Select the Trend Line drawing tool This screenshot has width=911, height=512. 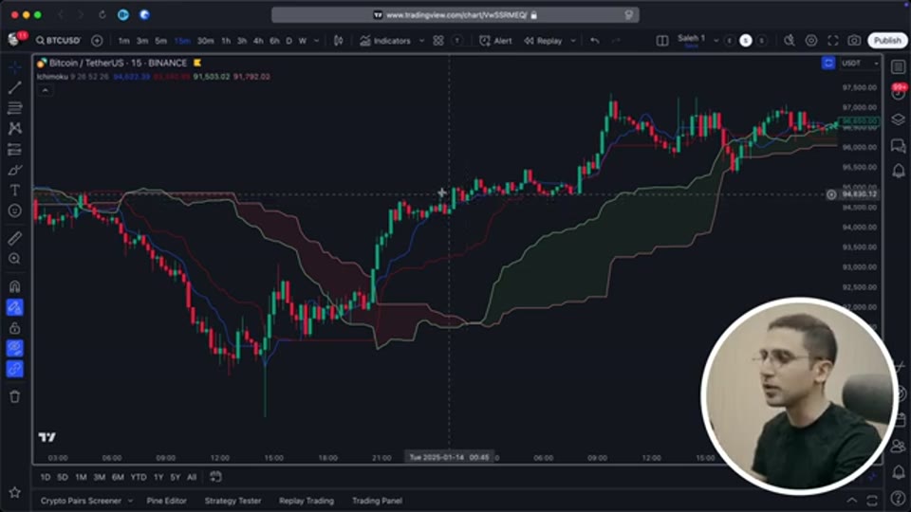coord(14,87)
